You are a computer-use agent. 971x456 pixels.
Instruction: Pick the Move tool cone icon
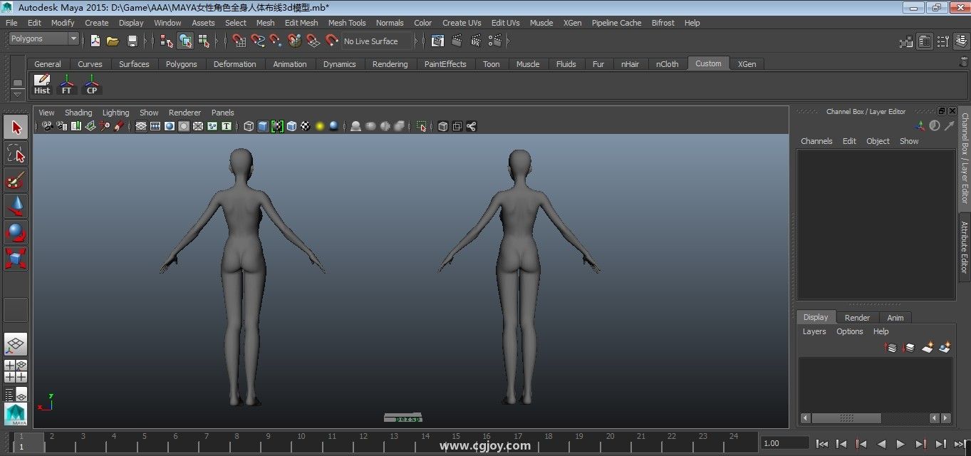[16, 206]
